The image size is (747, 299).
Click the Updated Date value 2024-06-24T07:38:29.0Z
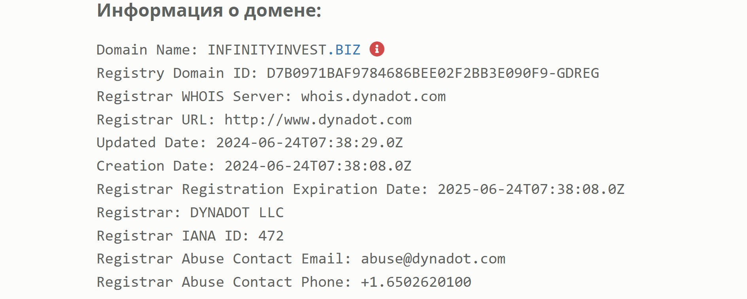tap(309, 143)
